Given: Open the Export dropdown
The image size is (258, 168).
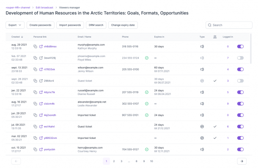Looking at the screenshot, I should [15, 25].
